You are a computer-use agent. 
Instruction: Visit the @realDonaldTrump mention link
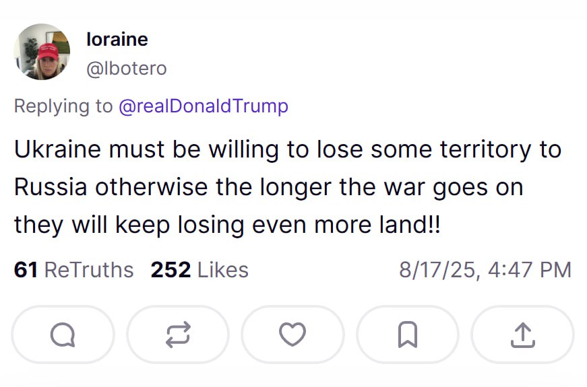pos(203,106)
